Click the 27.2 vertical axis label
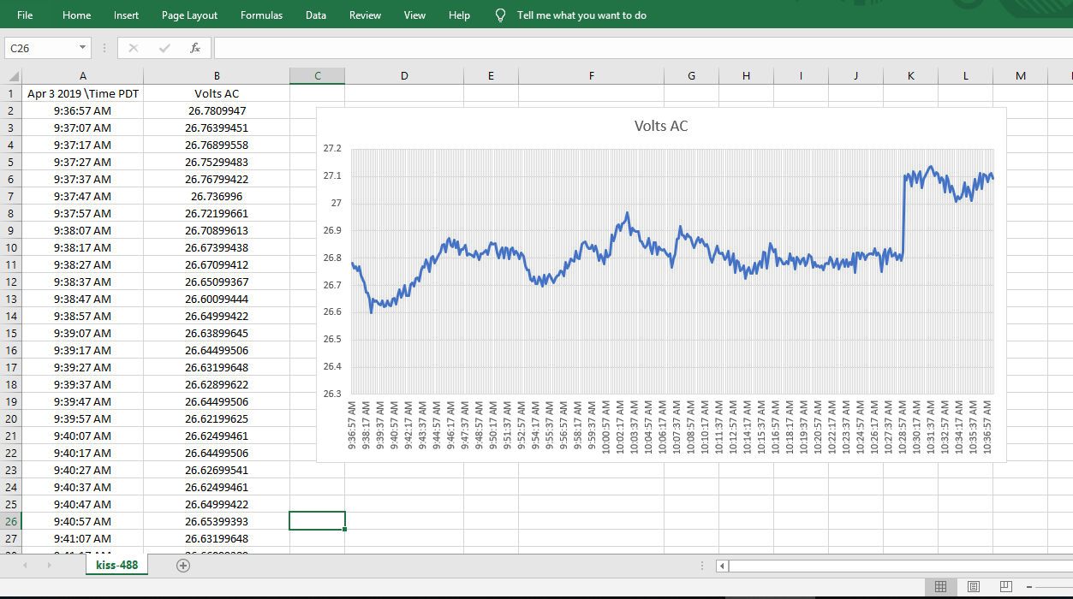Screen dimensions: 1073x599 332,149
